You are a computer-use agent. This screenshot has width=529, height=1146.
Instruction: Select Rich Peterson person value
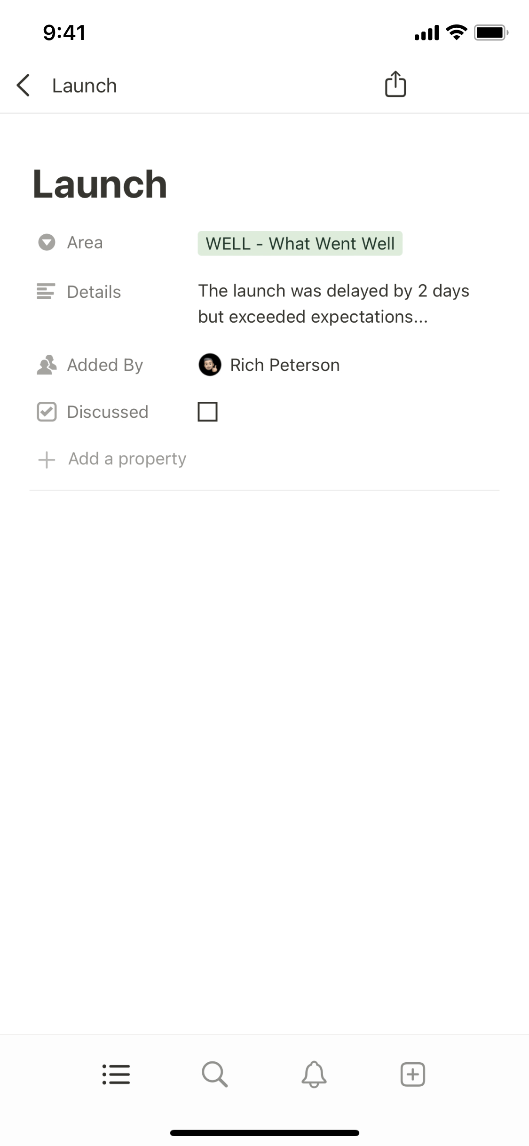pyautogui.click(x=284, y=365)
